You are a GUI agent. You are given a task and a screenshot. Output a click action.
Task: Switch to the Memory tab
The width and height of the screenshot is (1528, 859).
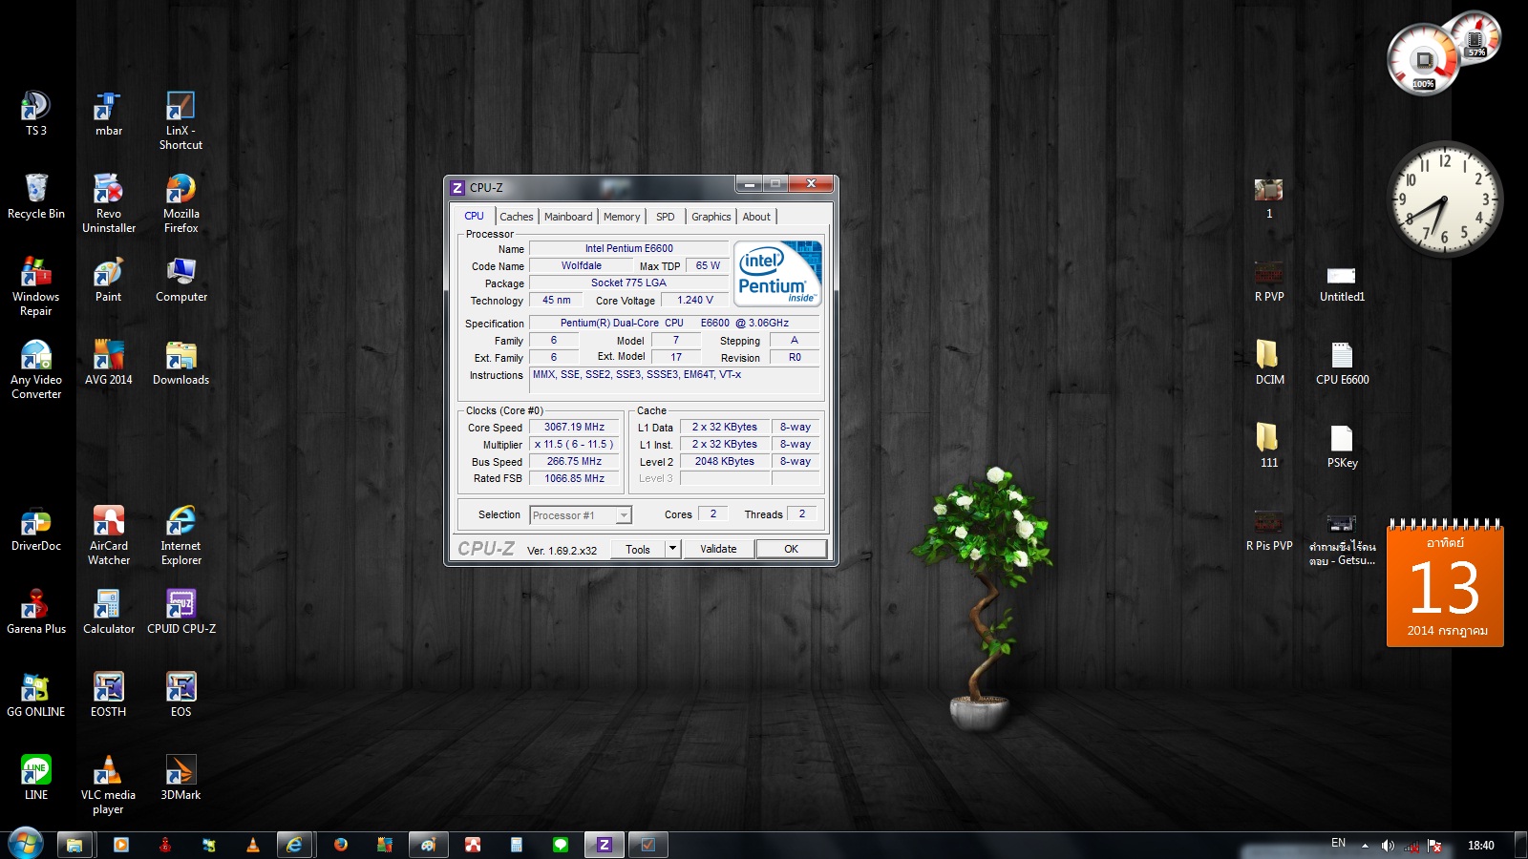(622, 217)
